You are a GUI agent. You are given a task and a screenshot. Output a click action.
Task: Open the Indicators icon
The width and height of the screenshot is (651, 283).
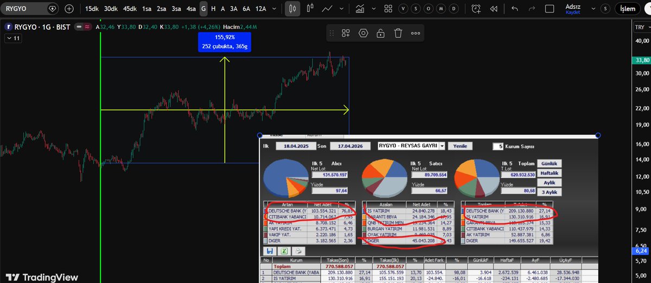click(x=360, y=9)
